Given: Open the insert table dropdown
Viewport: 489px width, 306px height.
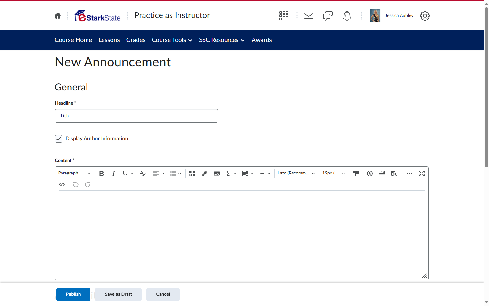Looking at the screenshot, I should tap(248, 174).
